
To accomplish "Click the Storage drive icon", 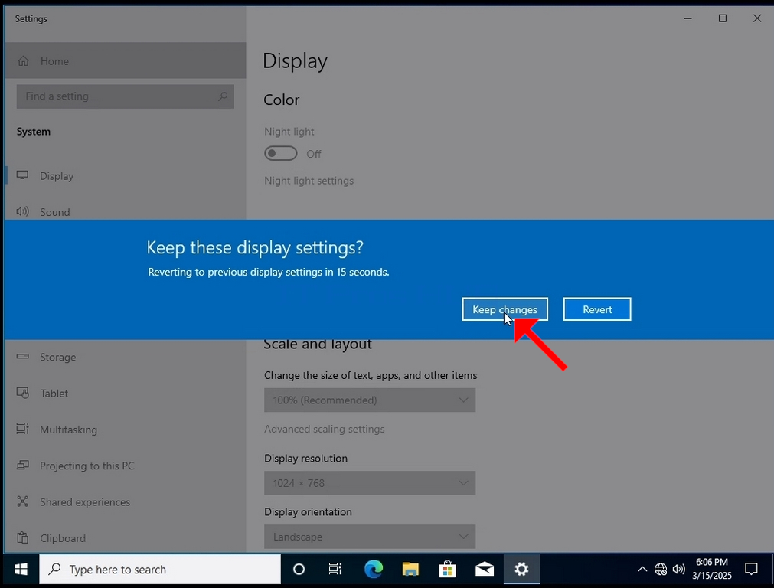I will 22,356.
